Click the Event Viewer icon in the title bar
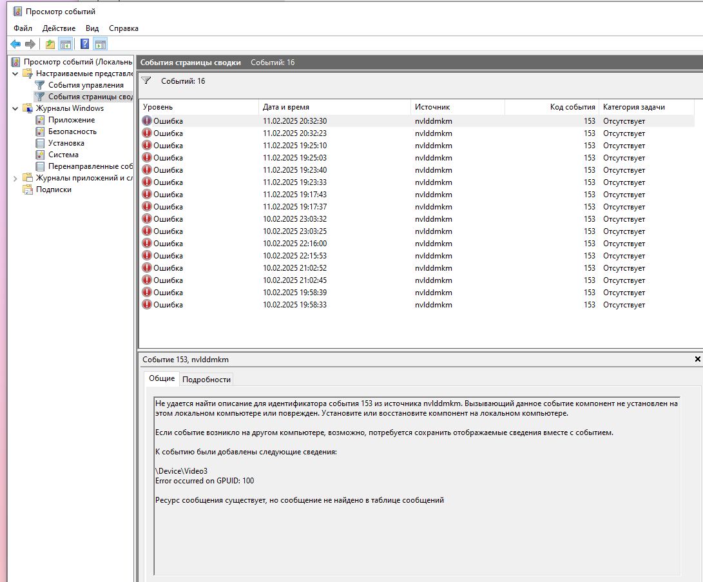The height and width of the screenshot is (582, 703). pyautogui.click(x=17, y=11)
